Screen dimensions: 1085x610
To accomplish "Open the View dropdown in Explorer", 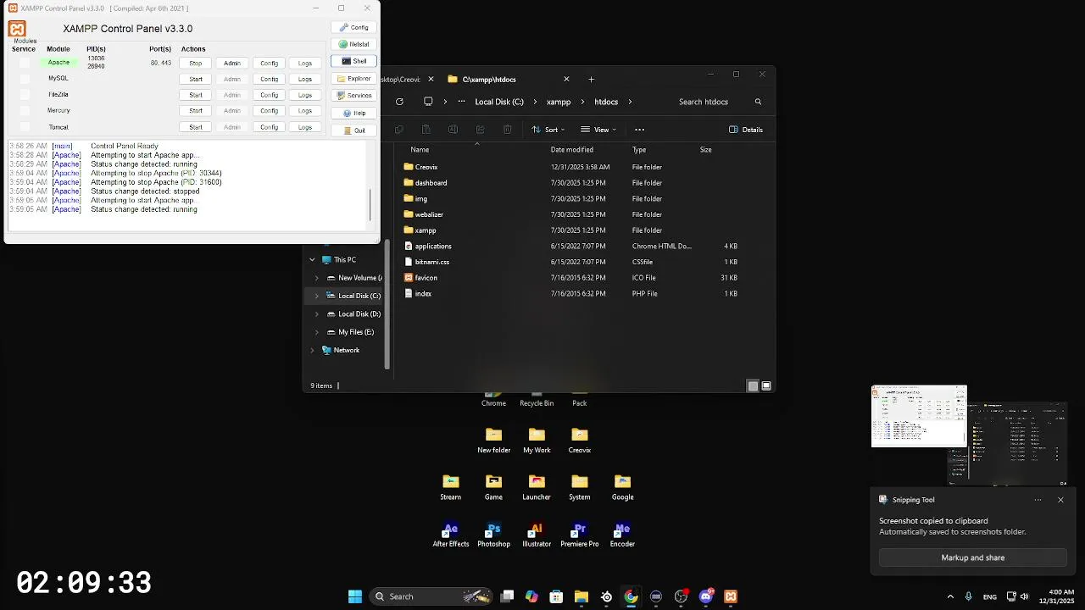I will [598, 130].
